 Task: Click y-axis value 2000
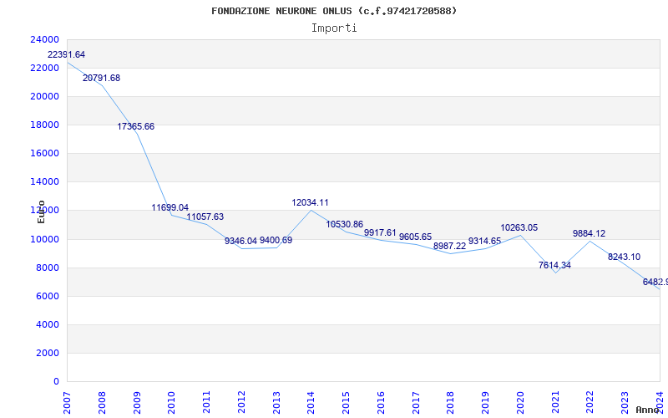(47, 353)
